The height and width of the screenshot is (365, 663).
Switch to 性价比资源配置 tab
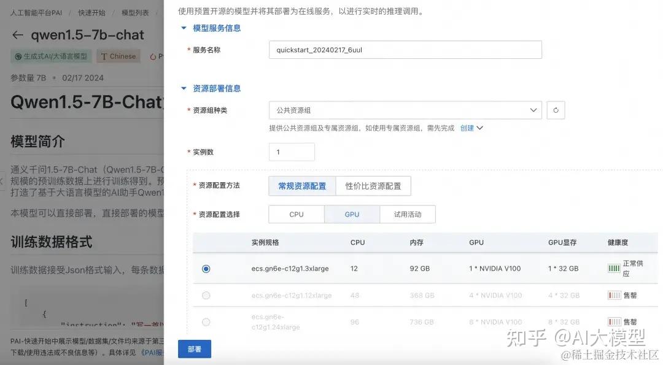[373, 186]
